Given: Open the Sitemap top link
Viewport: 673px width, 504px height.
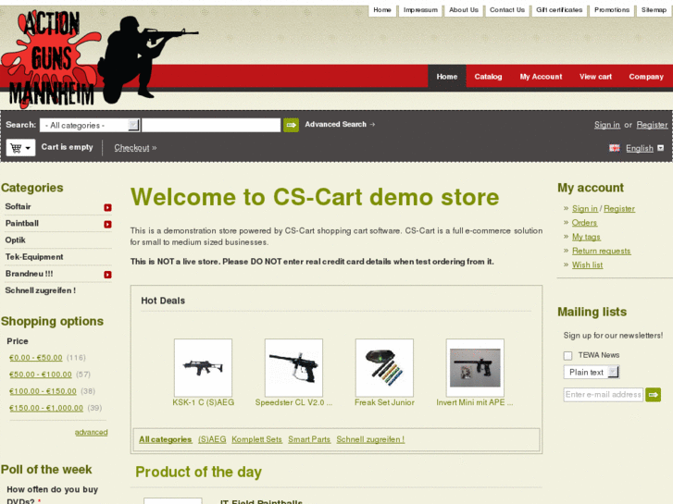Looking at the screenshot, I should (654, 10).
